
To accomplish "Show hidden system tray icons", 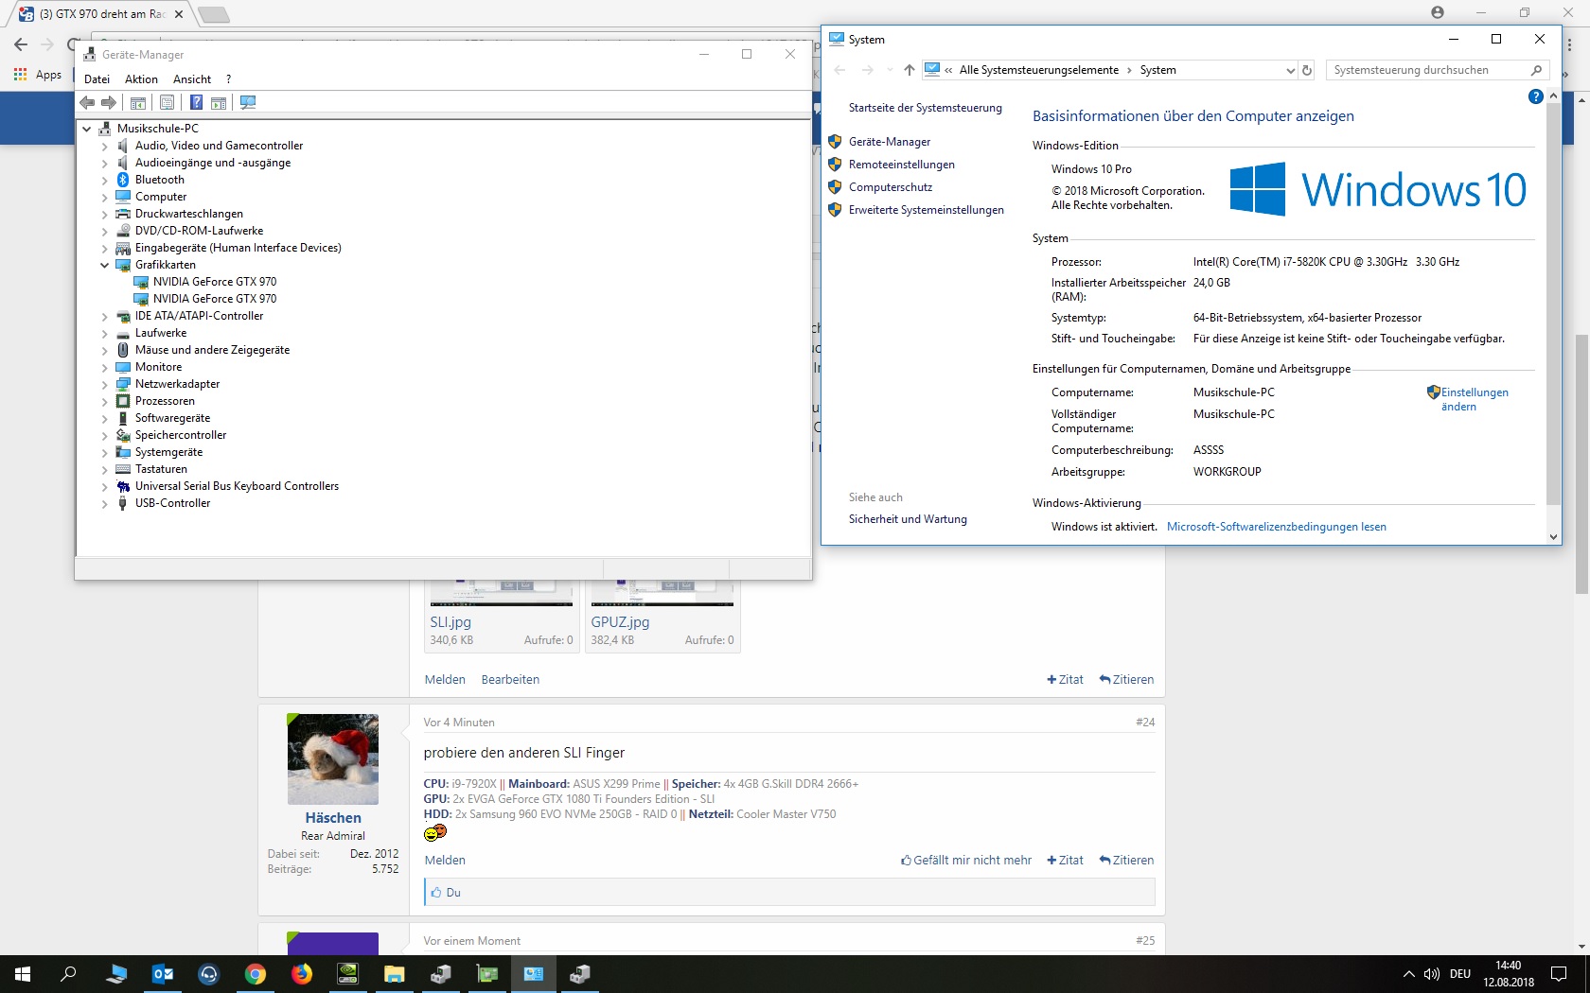I will click(x=1408, y=974).
